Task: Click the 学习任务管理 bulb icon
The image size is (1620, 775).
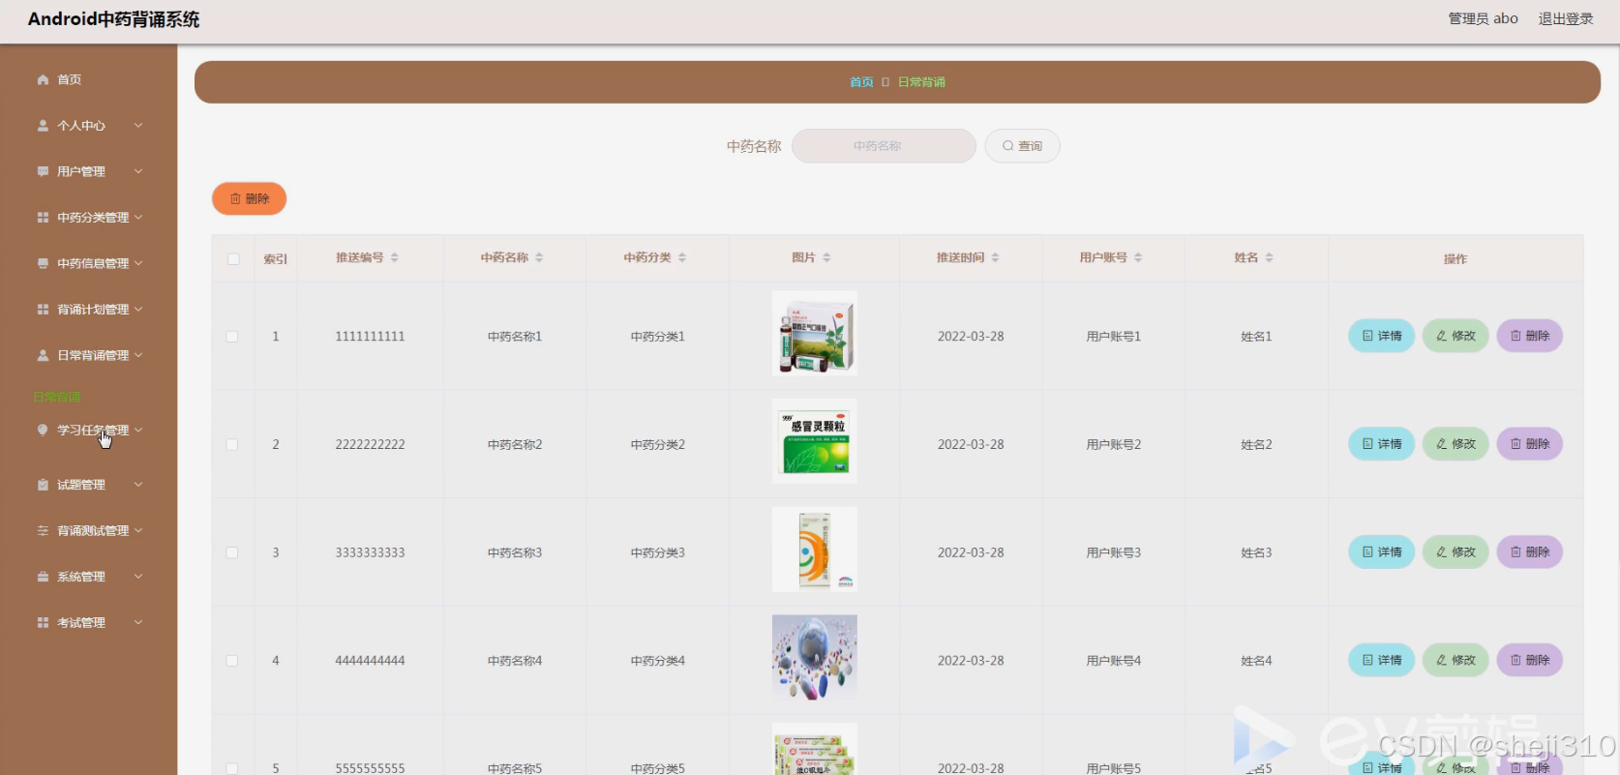Action: coord(43,430)
